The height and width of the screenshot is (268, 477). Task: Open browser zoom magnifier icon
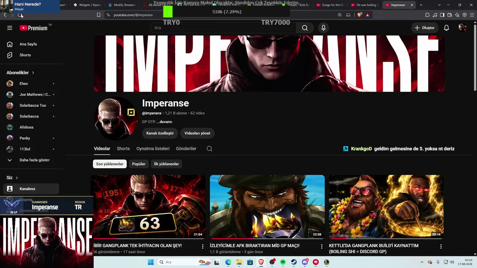[340, 15]
